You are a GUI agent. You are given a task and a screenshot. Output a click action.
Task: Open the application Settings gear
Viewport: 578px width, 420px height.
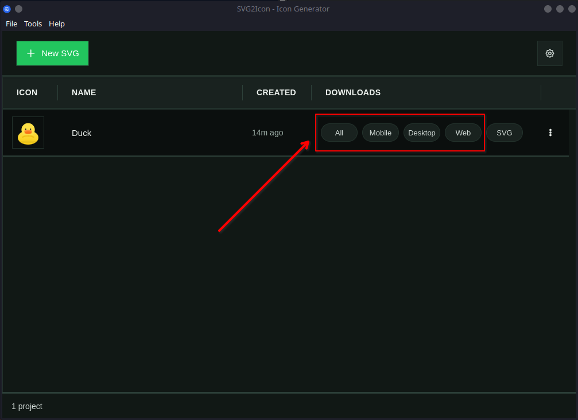click(x=549, y=53)
